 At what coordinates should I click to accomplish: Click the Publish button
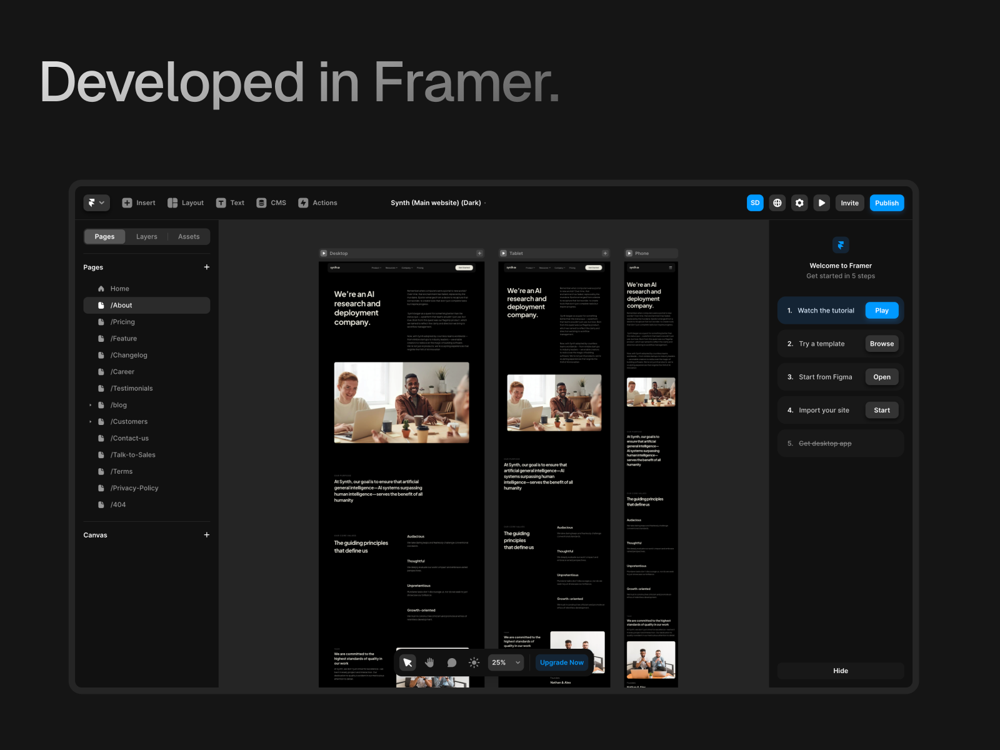pos(887,202)
